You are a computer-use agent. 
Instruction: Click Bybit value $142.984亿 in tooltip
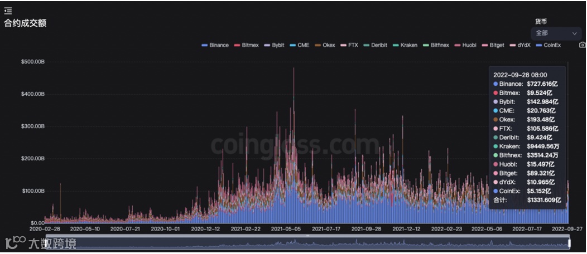coord(542,102)
